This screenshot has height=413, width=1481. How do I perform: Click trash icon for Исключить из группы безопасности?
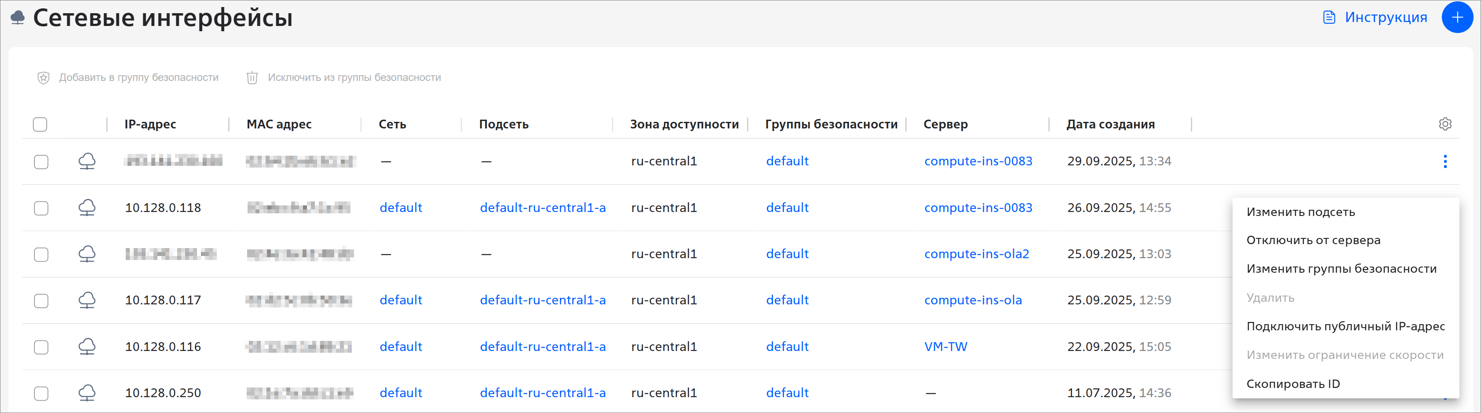pyautogui.click(x=252, y=78)
